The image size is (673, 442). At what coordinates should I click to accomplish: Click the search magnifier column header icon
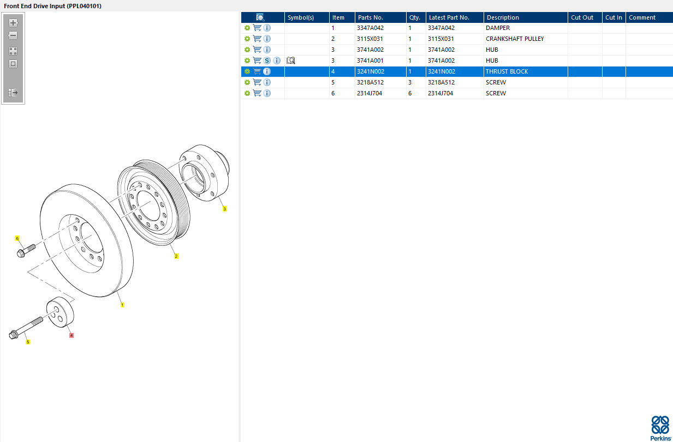pos(260,17)
